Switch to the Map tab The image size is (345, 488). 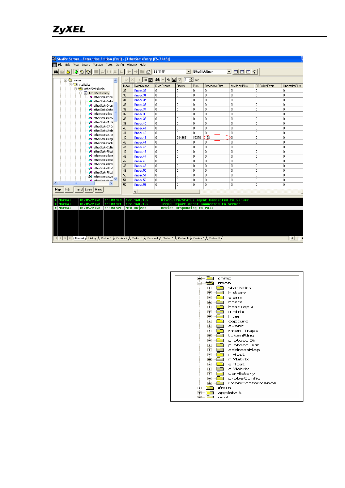[58, 189]
